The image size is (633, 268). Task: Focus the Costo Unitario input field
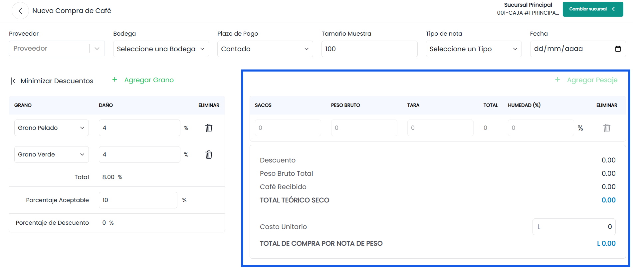(574, 227)
